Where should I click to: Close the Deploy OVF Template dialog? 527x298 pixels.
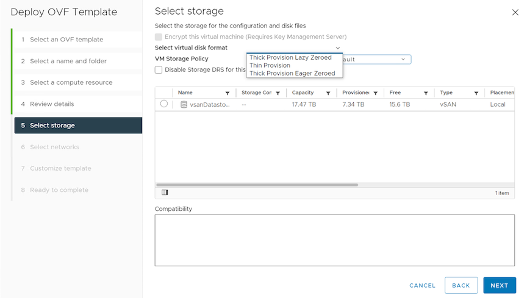(x=515, y=12)
